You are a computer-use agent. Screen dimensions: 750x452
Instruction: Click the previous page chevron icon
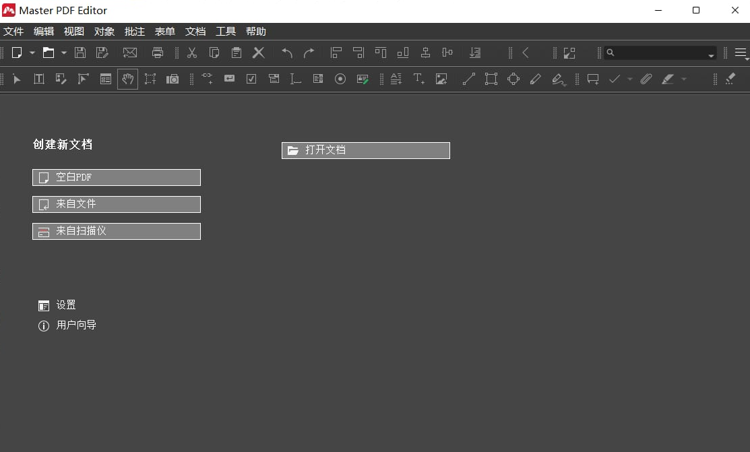point(526,53)
